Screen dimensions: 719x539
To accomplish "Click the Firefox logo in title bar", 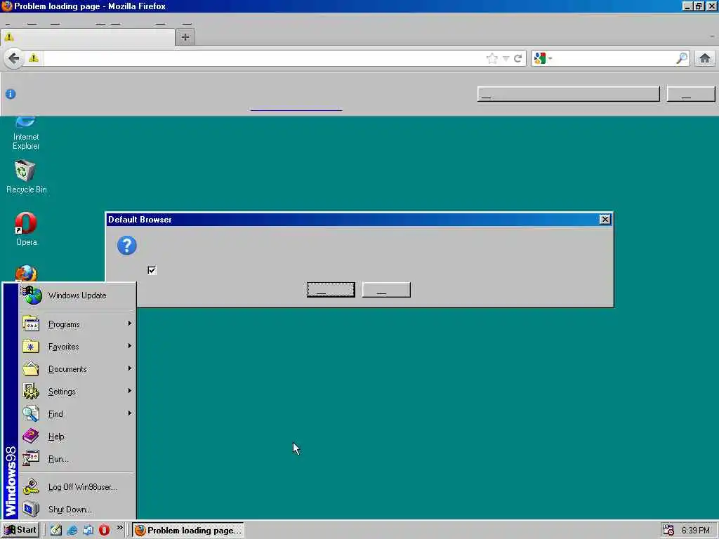I will coord(7,6).
